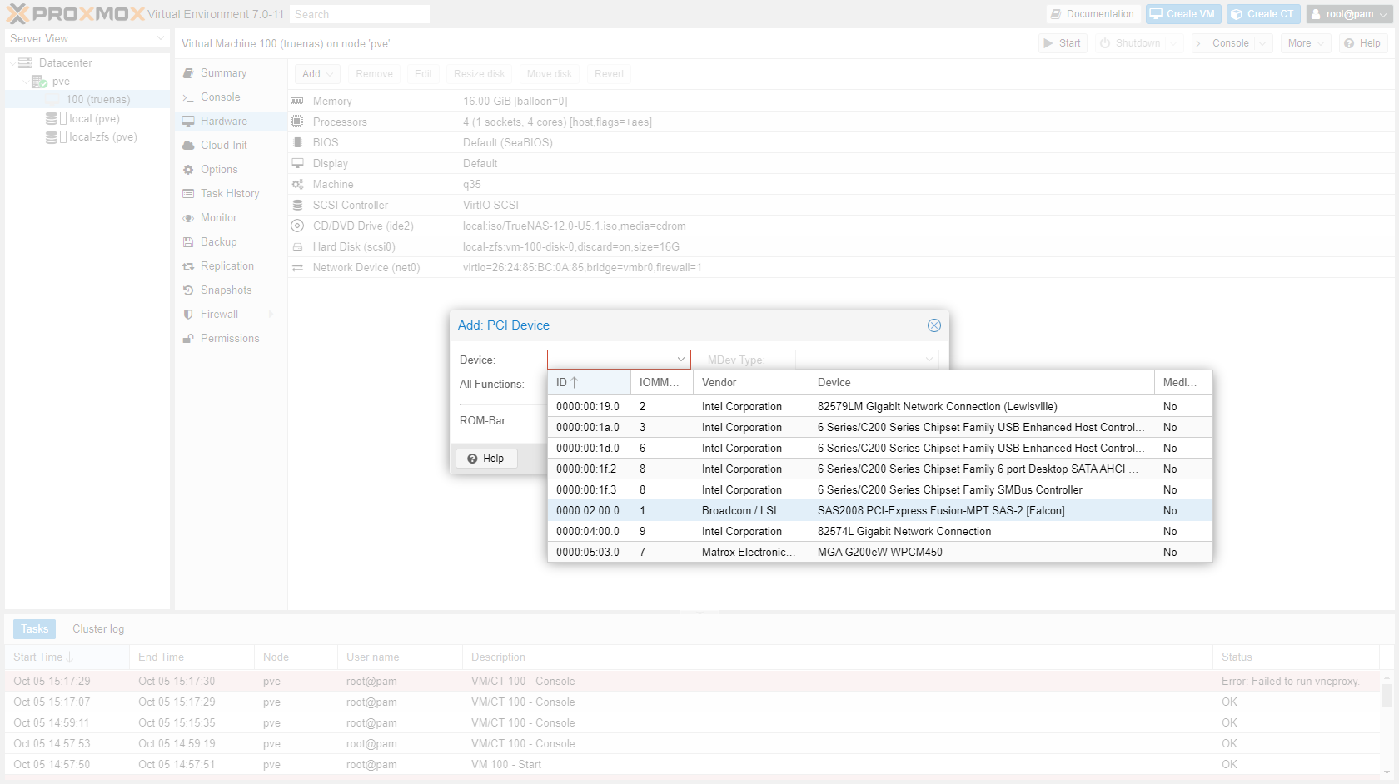Open the Summary panel icon
This screenshot has width=1399, height=784.
pos(188,73)
